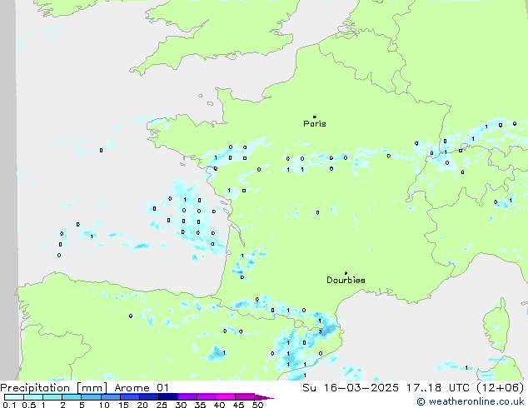Click the '0.5' legend scale value
The height and width of the screenshot is (408, 528).
click(29, 405)
